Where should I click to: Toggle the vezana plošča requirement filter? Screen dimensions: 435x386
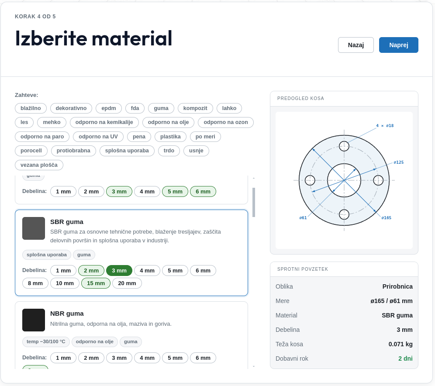pyautogui.click(x=39, y=165)
